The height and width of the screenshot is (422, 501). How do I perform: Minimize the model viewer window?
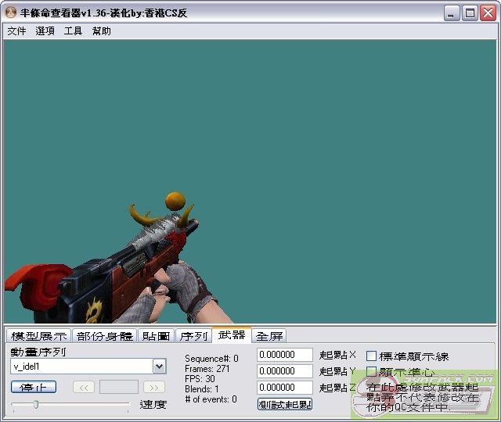point(451,13)
